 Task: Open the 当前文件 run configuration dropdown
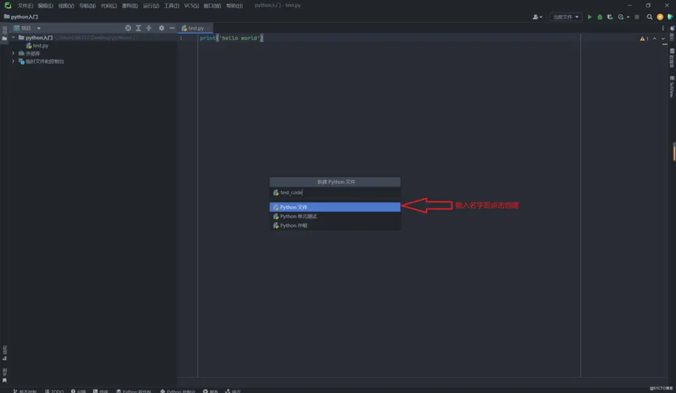566,17
